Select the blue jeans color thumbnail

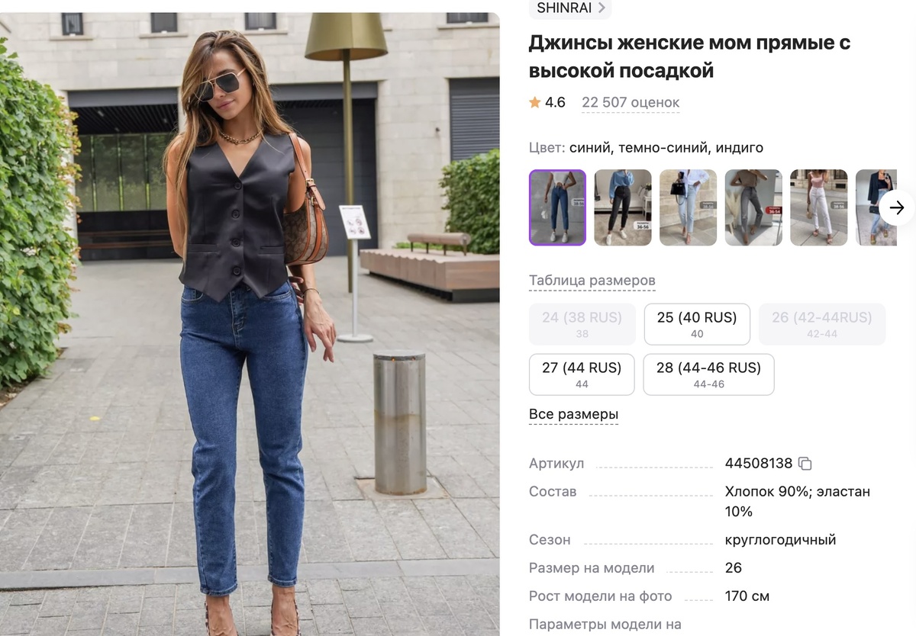[558, 207]
